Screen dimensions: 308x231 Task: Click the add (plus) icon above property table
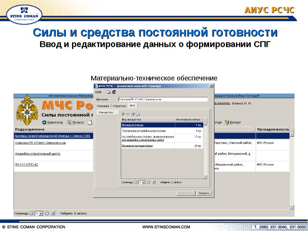point(123,114)
